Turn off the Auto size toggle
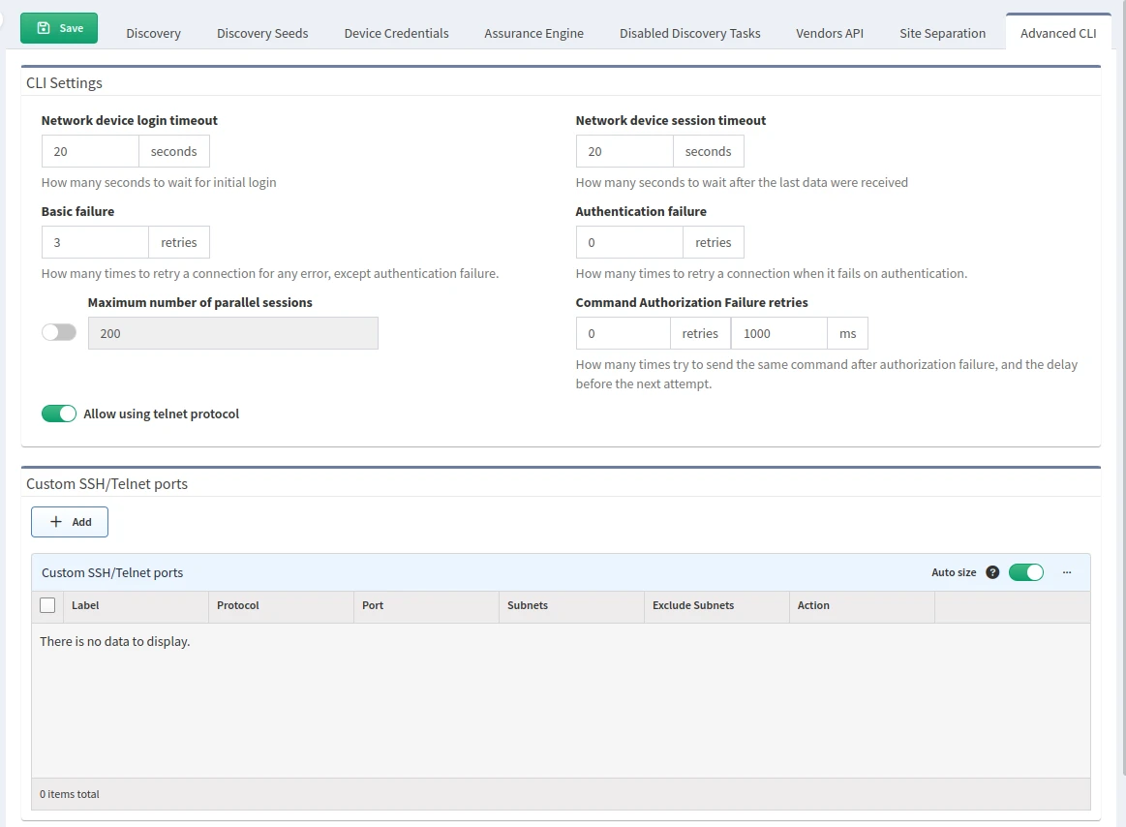The width and height of the screenshot is (1126, 827). point(1026,572)
